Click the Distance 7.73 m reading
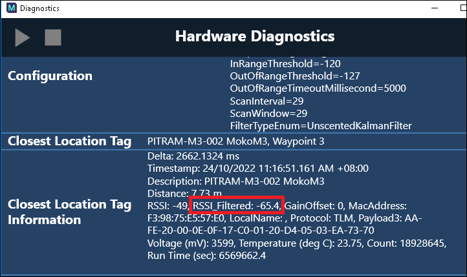 point(184,193)
